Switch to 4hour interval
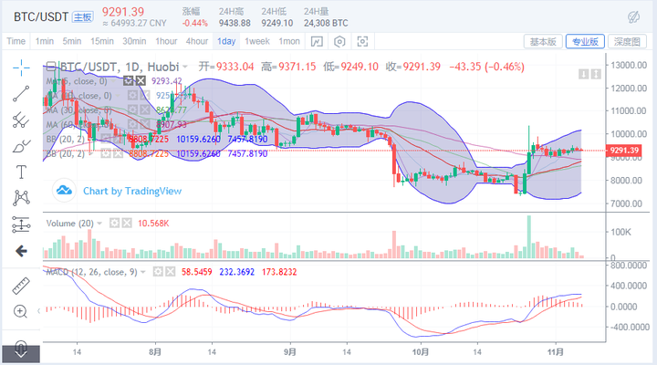This screenshot has height=365, width=657. (197, 41)
